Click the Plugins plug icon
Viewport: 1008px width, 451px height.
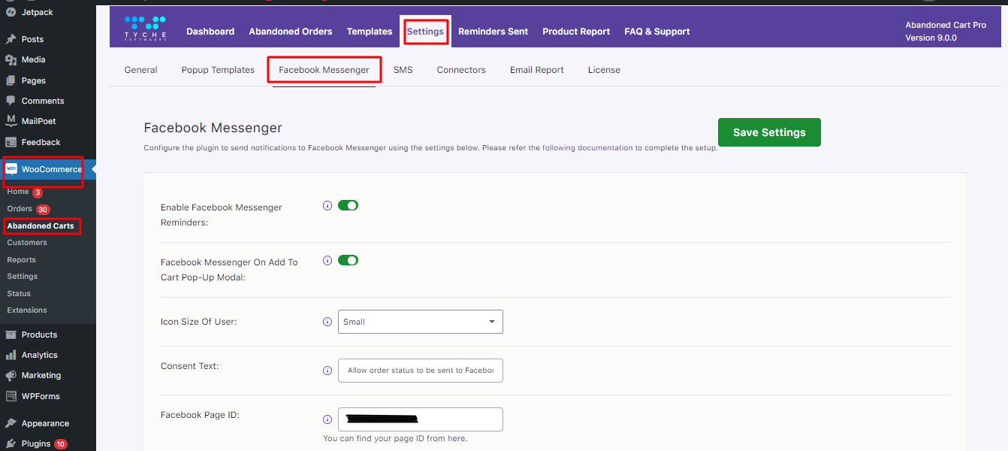(11, 443)
